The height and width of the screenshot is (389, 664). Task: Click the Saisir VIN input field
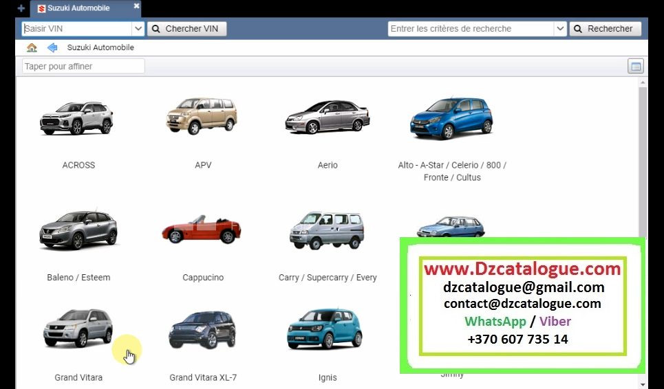click(x=77, y=29)
